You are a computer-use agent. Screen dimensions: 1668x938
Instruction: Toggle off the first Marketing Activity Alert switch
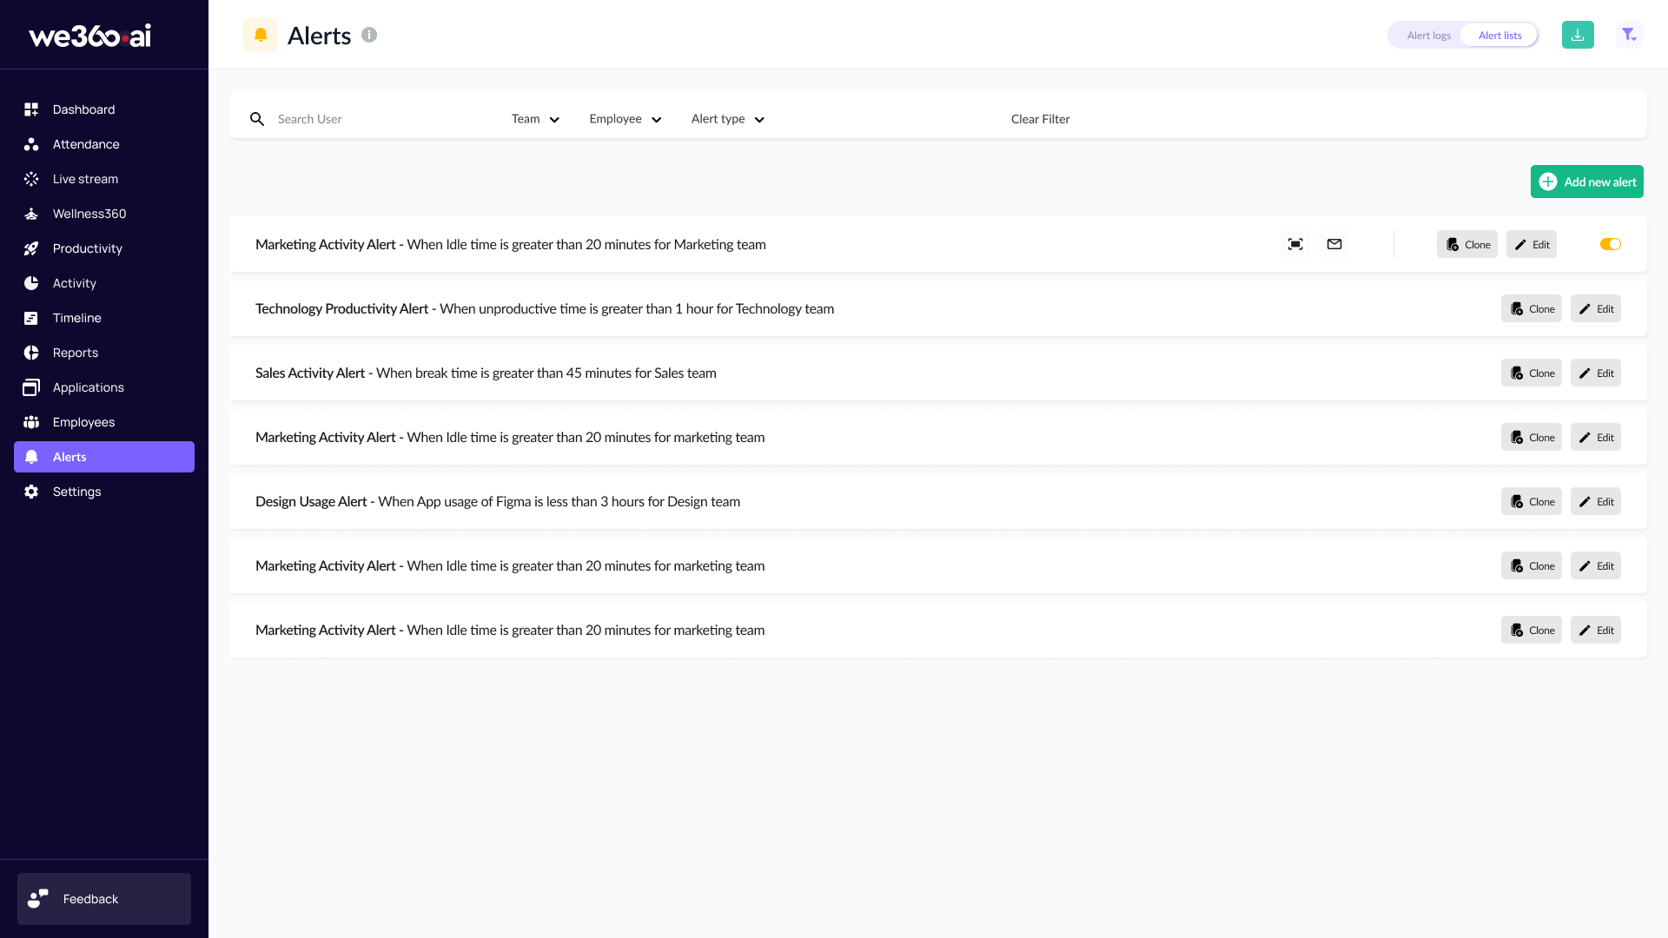pyautogui.click(x=1610, y=244)
